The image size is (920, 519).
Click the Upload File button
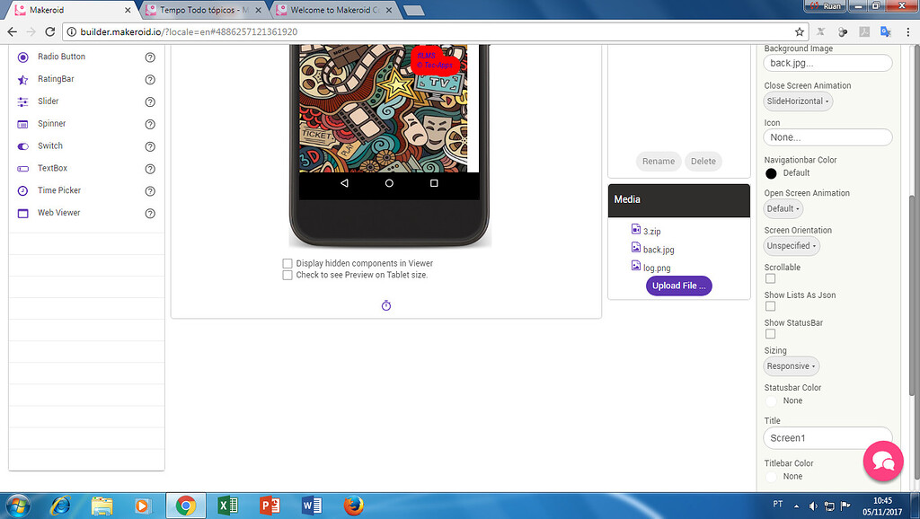tap(679, 286)
